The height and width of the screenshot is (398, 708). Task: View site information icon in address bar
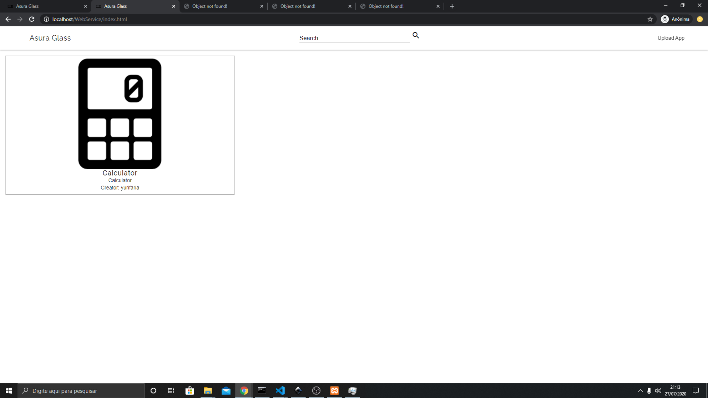[x=46, y=19]
